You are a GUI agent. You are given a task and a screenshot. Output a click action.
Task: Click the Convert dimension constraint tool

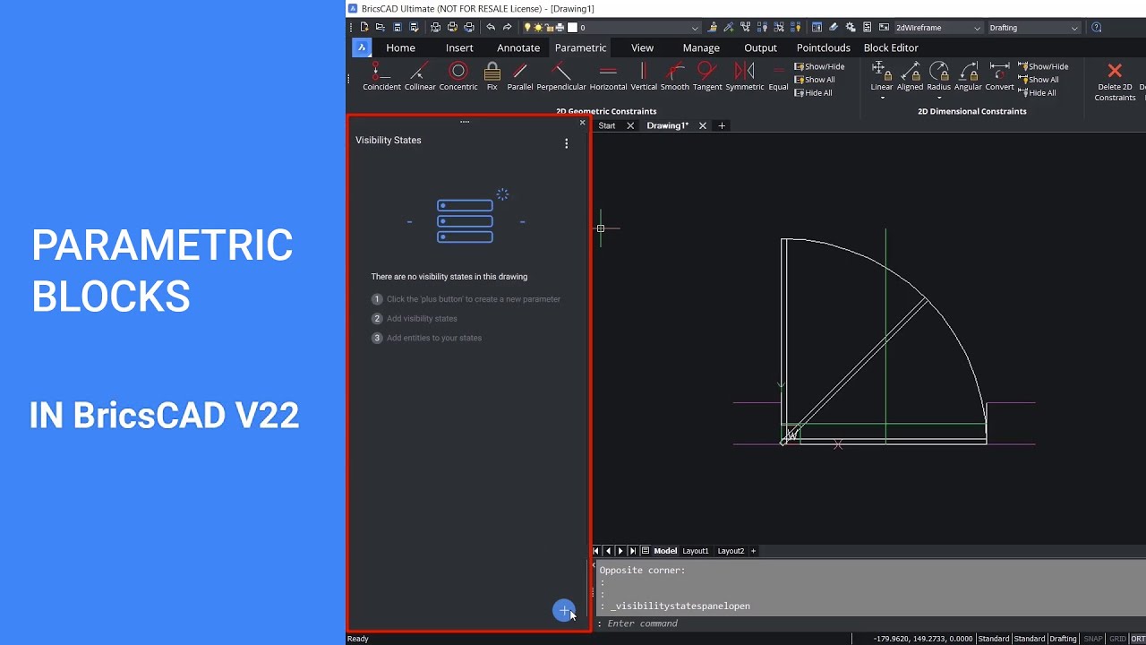pyautogui.click(x=1000, y=76)
